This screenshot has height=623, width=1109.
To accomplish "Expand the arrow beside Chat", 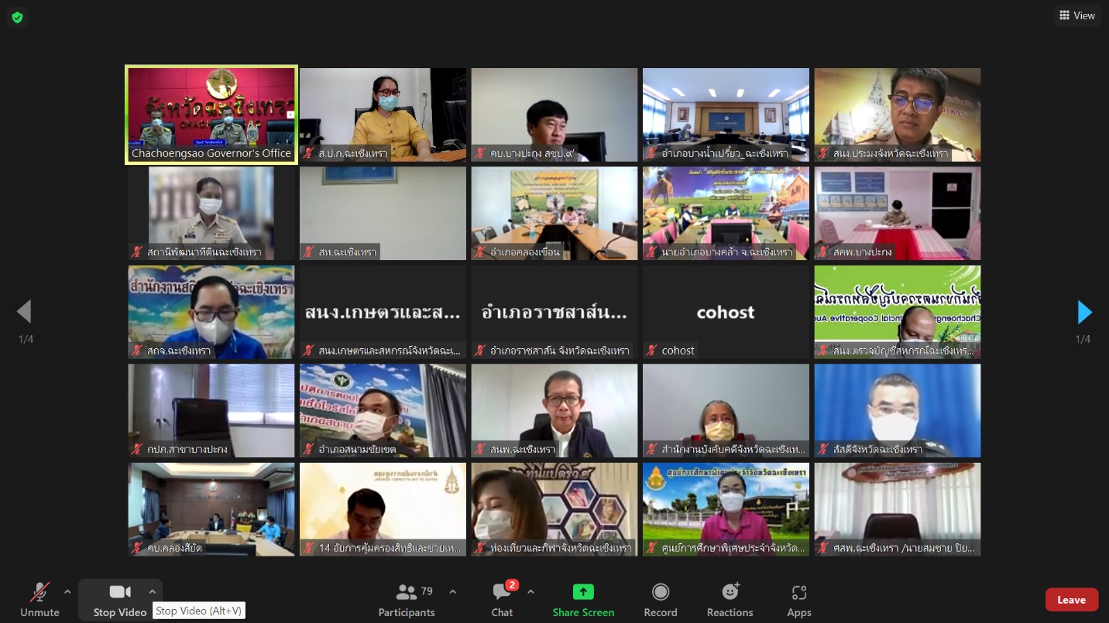I will point(530,592).
